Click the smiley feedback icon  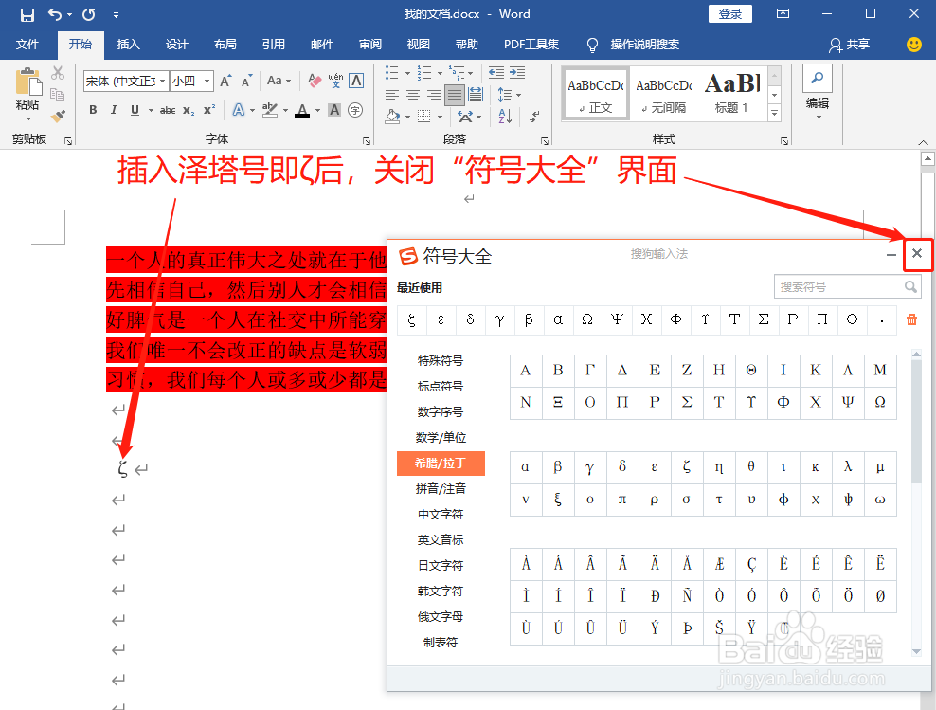click(914, 45)
